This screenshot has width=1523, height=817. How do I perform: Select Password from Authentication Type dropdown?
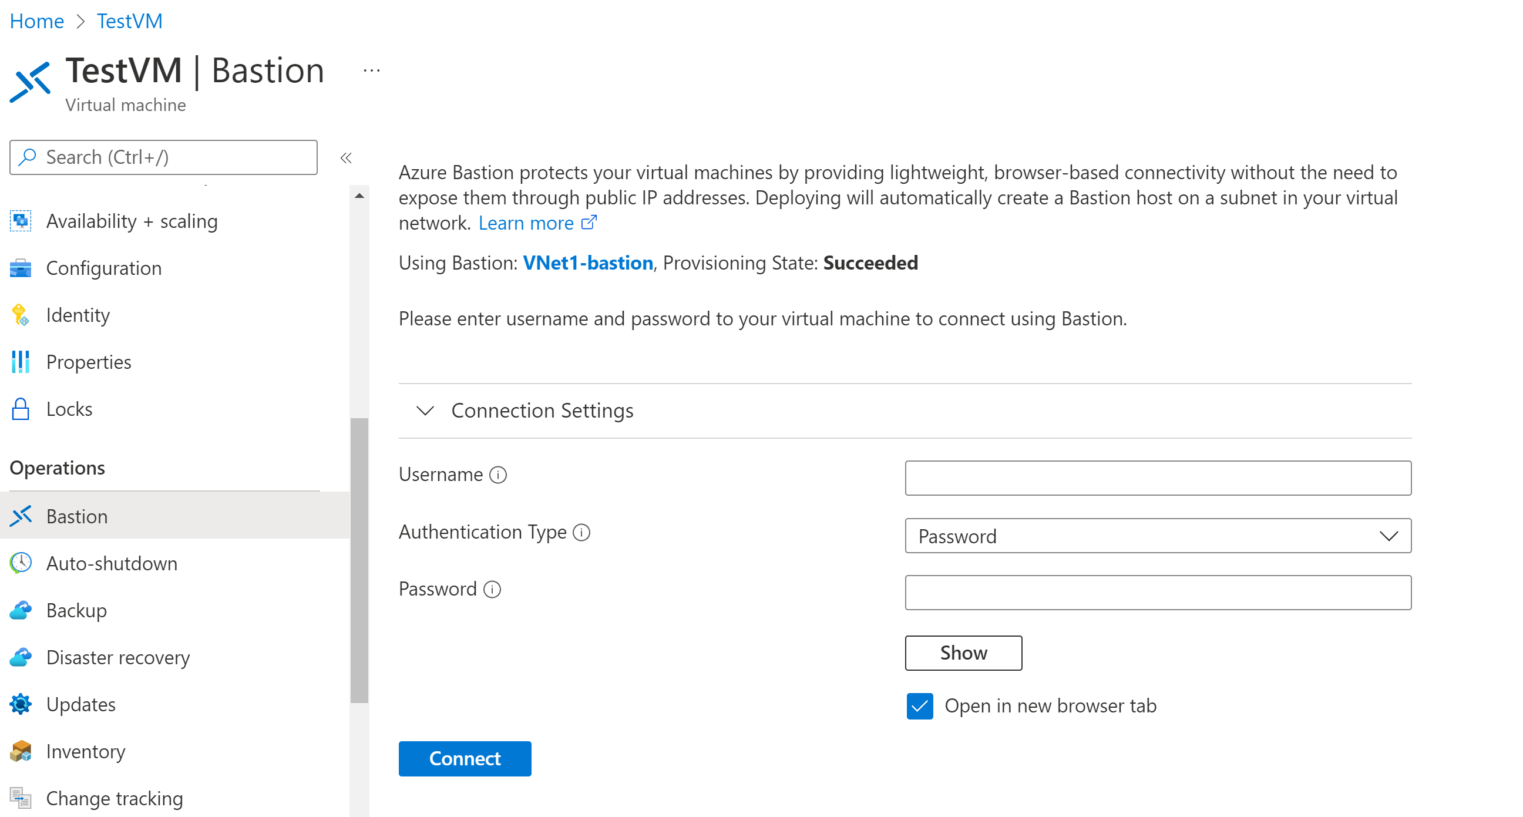coord(1157,536)
